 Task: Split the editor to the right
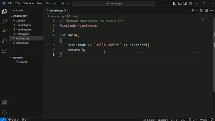click(x=206, y=10)
